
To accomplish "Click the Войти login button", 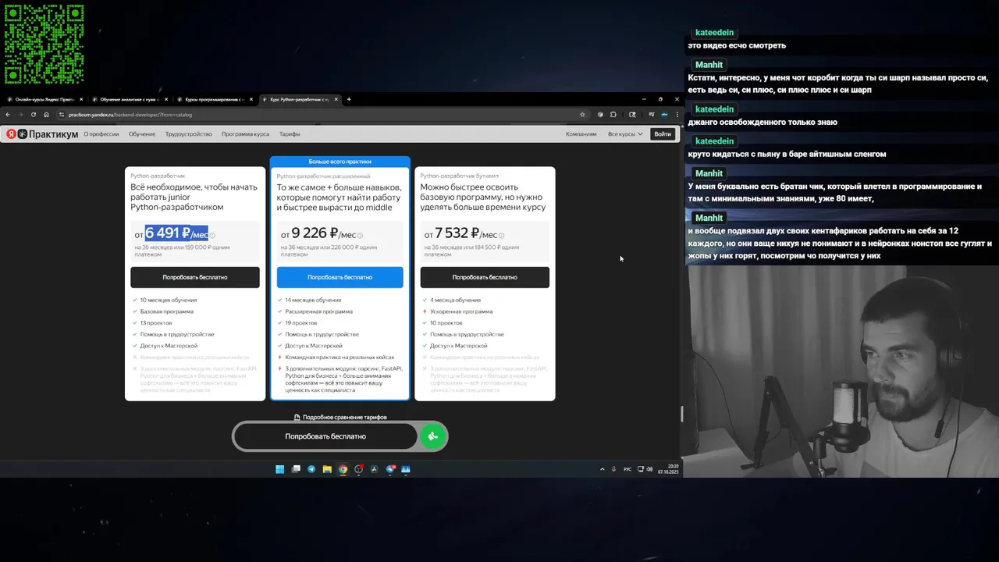I will point(663,134).
